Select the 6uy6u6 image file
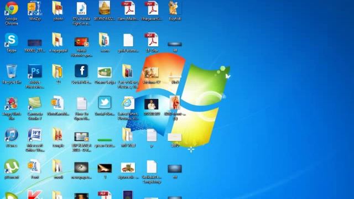354x199 pixels. 175,8
